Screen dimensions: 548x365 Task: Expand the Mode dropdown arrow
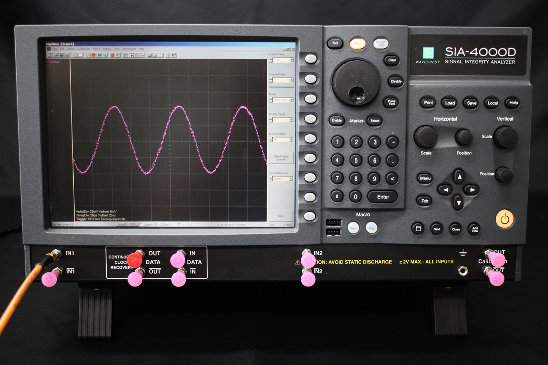tap(291, 100)
